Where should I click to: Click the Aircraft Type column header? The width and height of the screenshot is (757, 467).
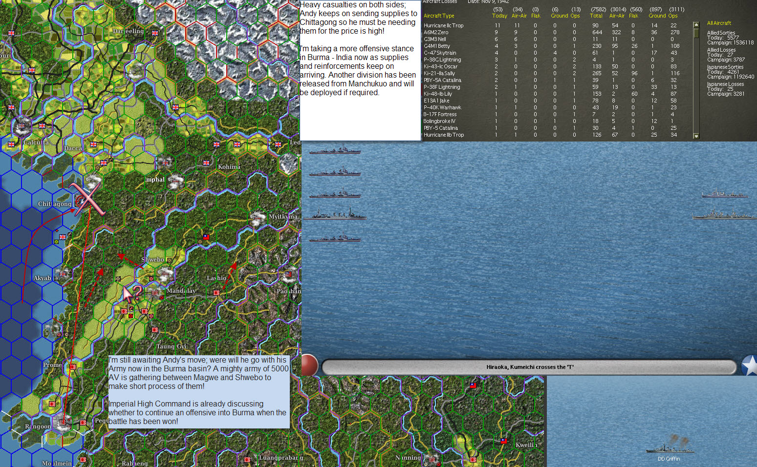pos(438,16)
